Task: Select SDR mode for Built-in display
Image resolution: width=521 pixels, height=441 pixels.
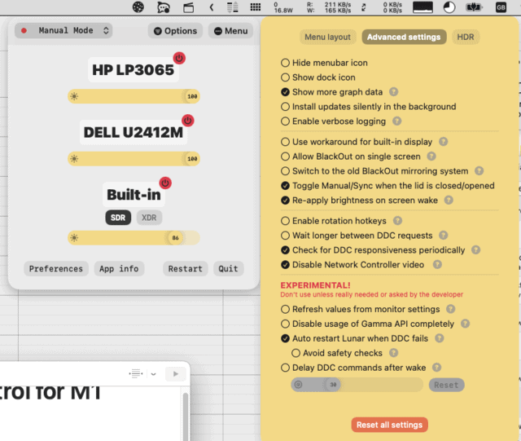Action: click(x=118, y=218)
